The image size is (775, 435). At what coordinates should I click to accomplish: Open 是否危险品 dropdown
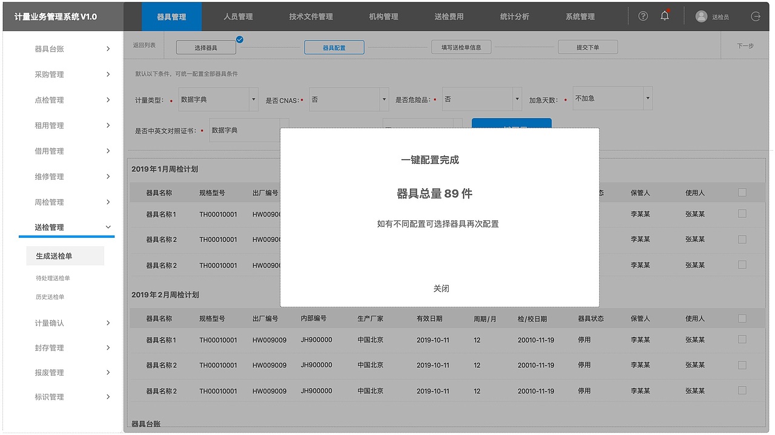(x=482, y=99)
